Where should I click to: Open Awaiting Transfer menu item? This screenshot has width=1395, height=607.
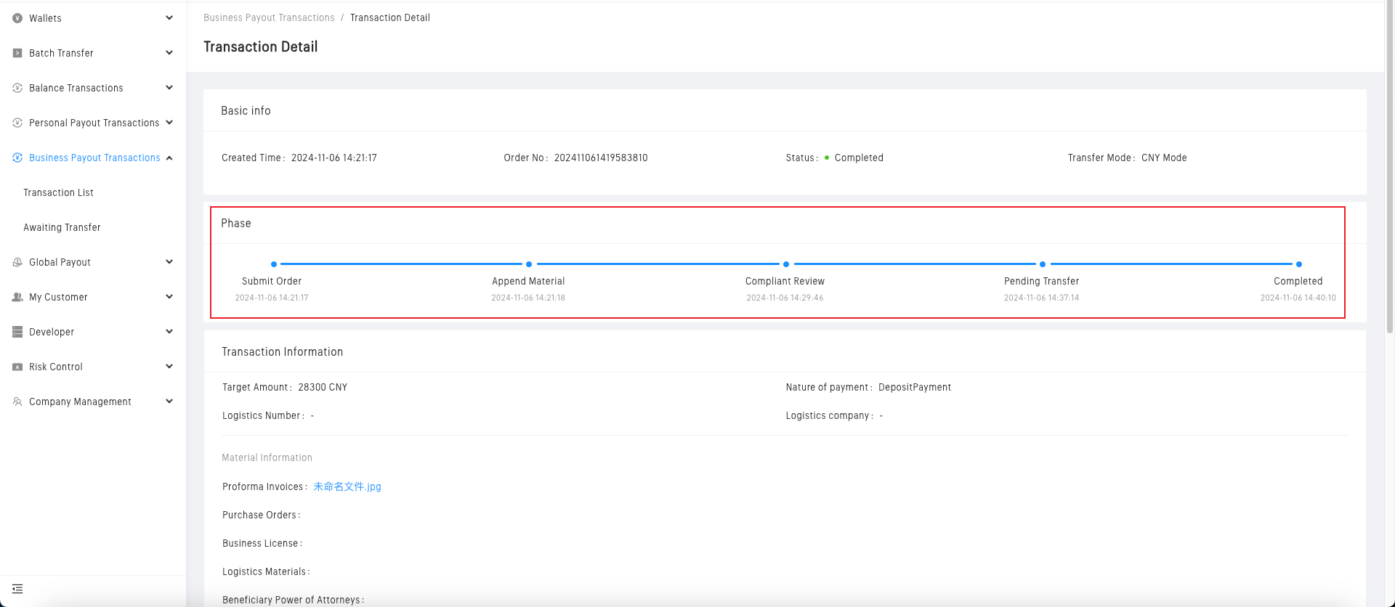point(62,227)
